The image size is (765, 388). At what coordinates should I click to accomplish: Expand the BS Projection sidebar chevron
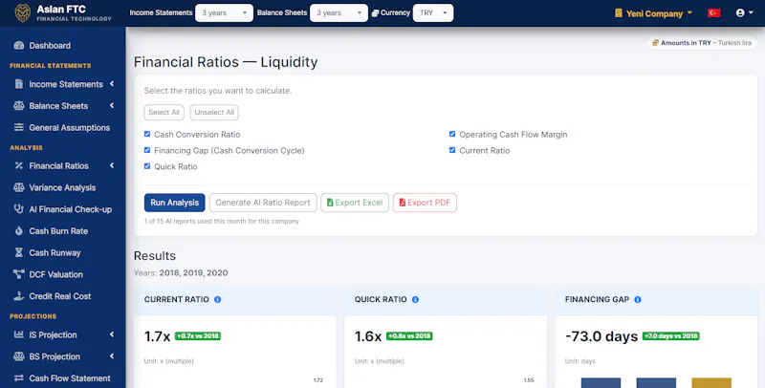(x=112, y=356)
